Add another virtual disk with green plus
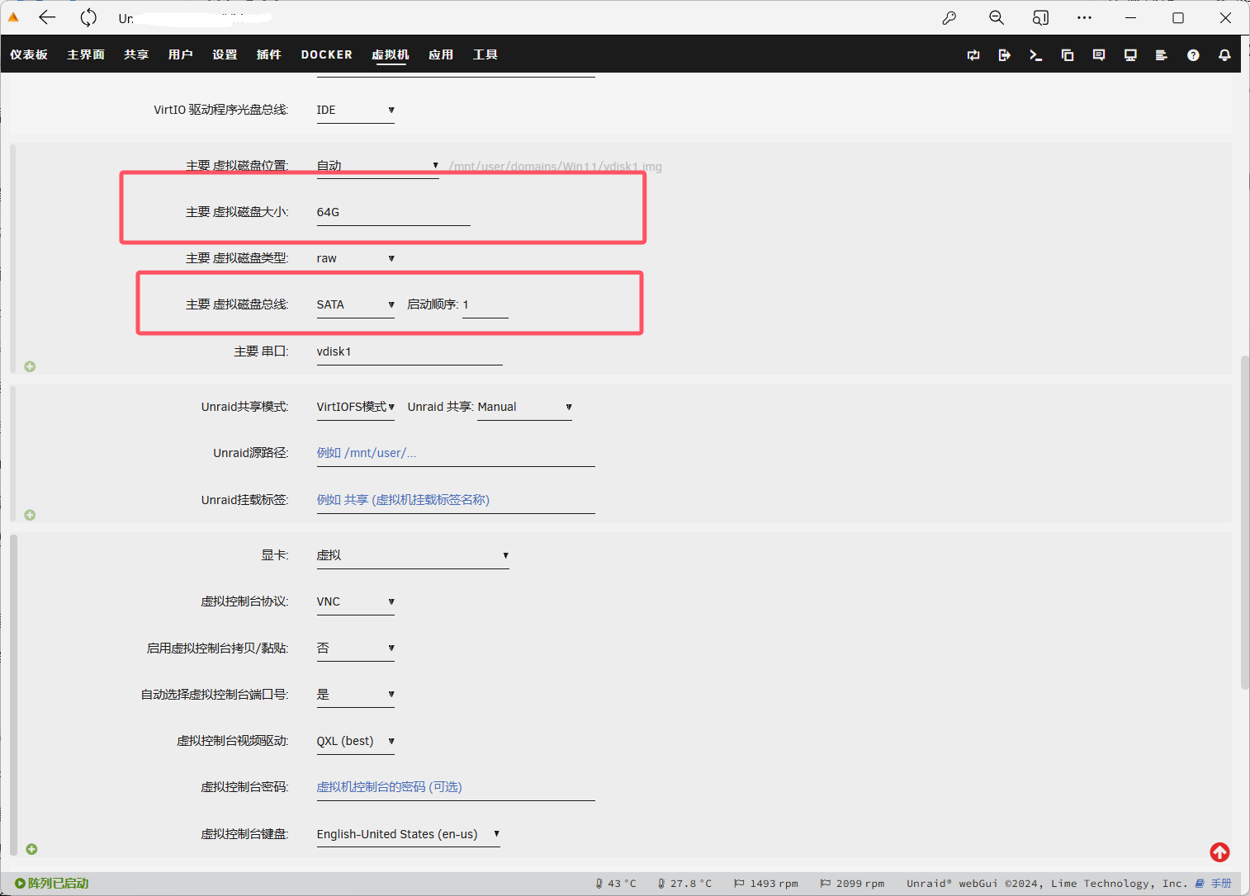 click(x=30, y=366)
